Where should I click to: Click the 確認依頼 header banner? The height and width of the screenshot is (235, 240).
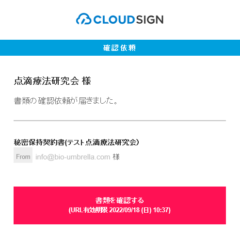pos(120,48)
